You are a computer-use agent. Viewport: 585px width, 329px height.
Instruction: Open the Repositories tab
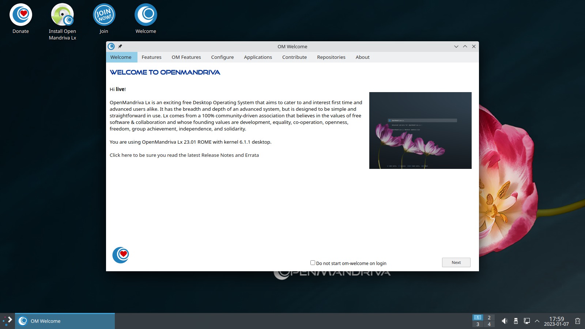[331, 57]
